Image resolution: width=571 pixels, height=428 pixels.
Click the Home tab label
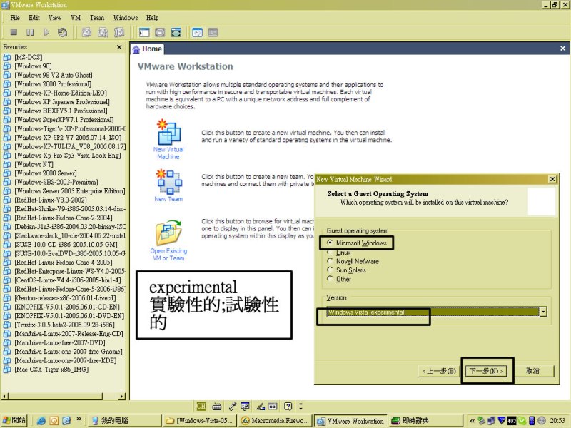pyautogui.click(x=152, y=49)
